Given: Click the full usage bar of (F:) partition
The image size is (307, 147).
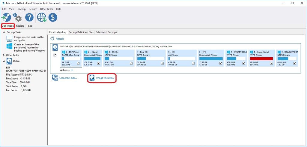Looking at the screenshot, I should [211, 58].
